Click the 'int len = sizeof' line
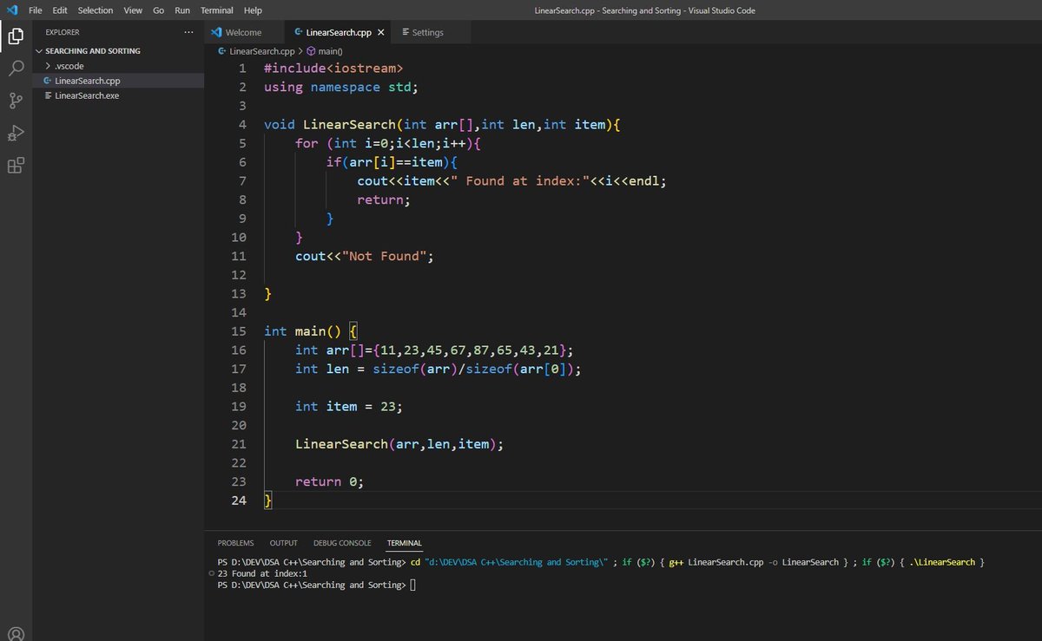The width and height of the screenshot is (1042, 641). coord(438,369)
